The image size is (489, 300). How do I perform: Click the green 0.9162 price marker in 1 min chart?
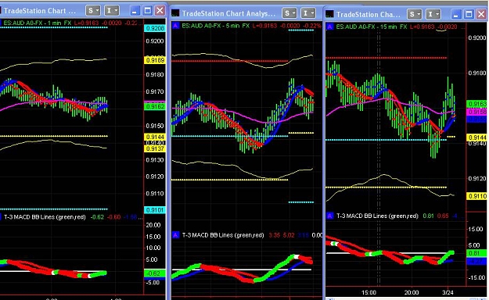point(155,107)
